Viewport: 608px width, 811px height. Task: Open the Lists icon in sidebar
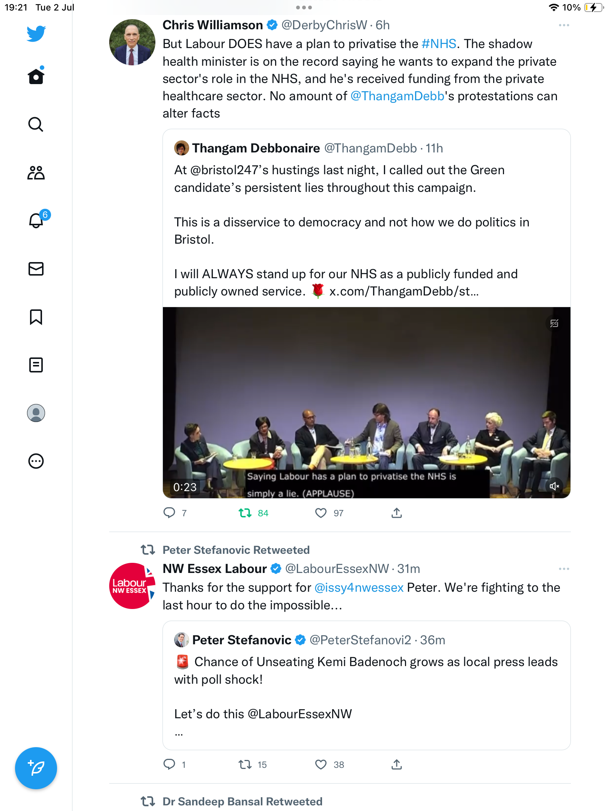pyautogui.click(x=36, y=365)
